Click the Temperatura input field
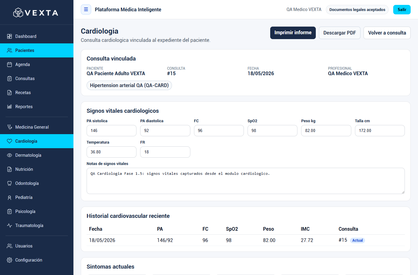The image size is (418, 275). tap(111, 152)
